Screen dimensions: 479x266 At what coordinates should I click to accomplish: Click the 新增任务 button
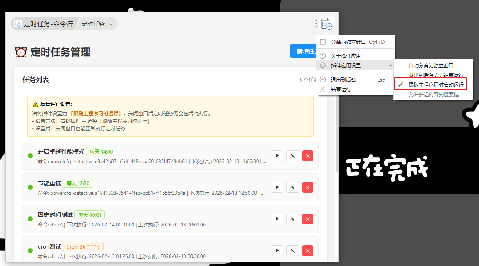point(304,51)
